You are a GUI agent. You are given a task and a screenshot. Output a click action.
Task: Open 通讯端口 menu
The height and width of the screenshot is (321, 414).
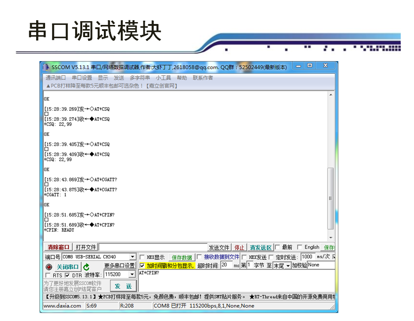tap(55, 78)
